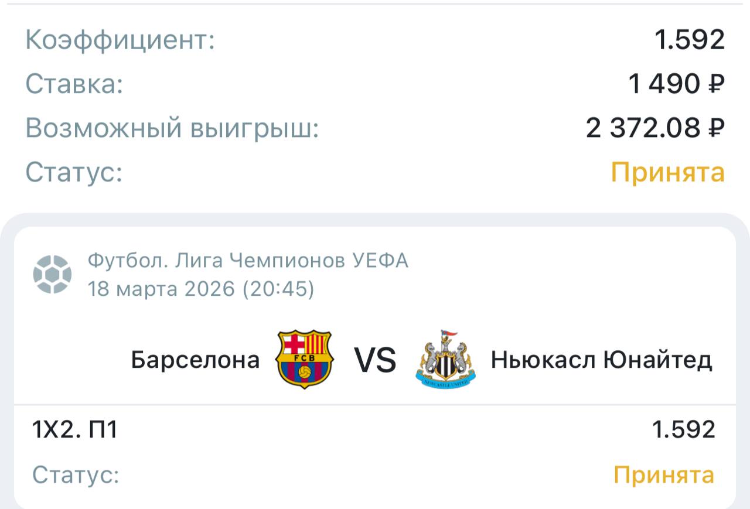This screenshot has height=509, width=750.
Task: Tap the Newcastle United club crest
Action: tap(445, 360)
